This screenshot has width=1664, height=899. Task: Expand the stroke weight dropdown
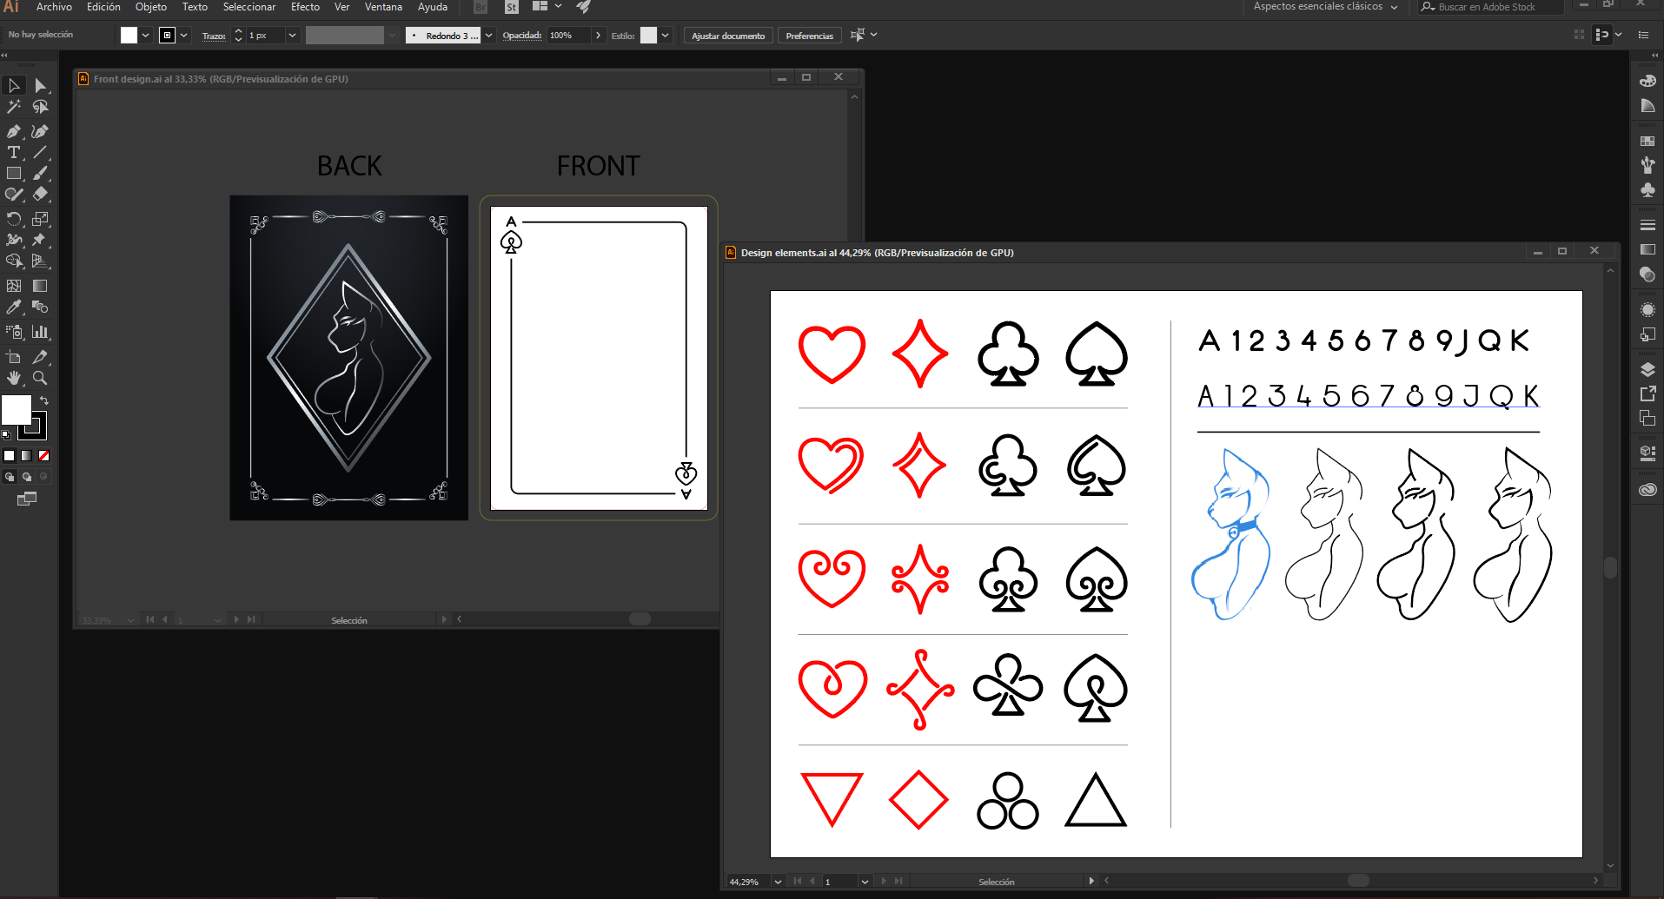(292, 36)
